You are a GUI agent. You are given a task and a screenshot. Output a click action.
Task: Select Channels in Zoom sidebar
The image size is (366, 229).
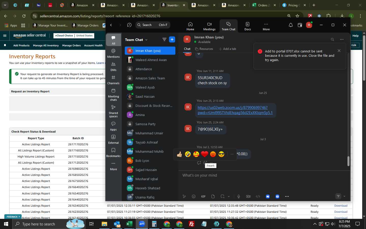[x=113, y=80]
